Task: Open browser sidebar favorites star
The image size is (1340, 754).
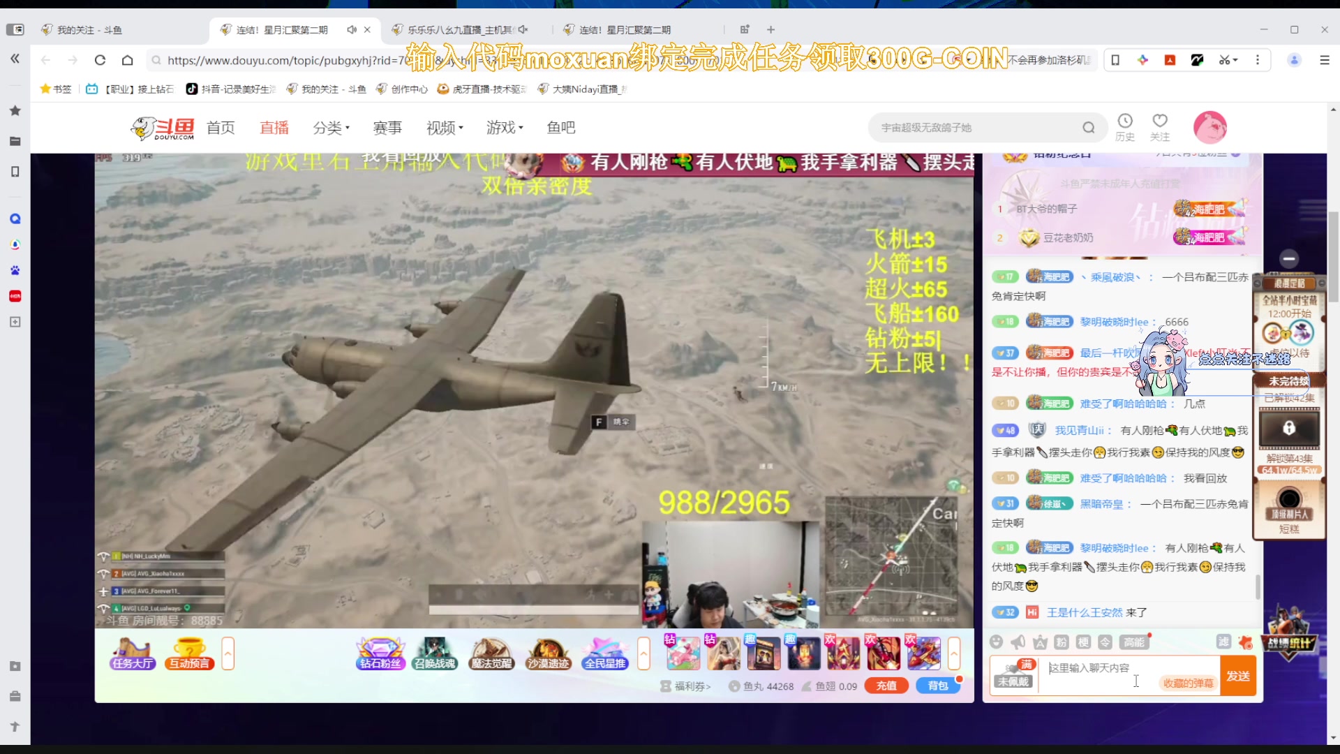Action: click(x=15, y=110)
